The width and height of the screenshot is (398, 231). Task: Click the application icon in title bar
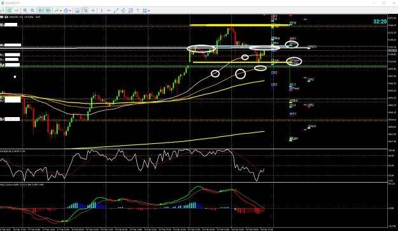coord(3,3)
